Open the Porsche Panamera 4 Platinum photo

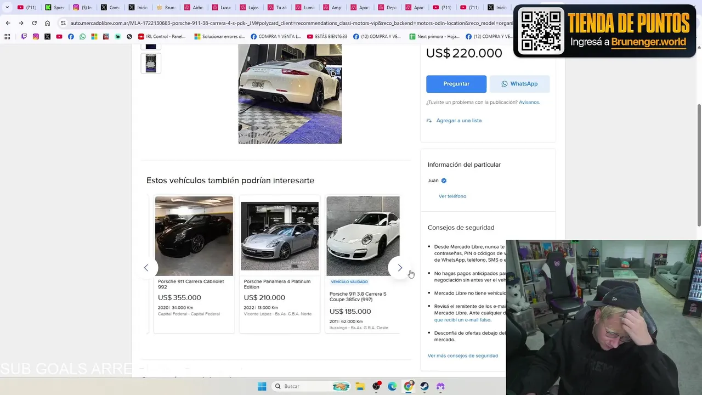click(x=280, y=236)
